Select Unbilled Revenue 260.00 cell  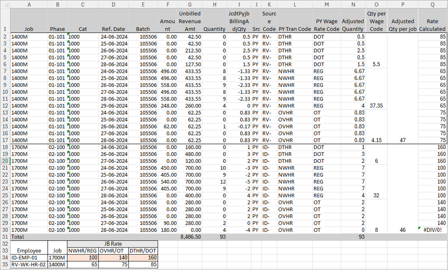[x=190, y=106]
